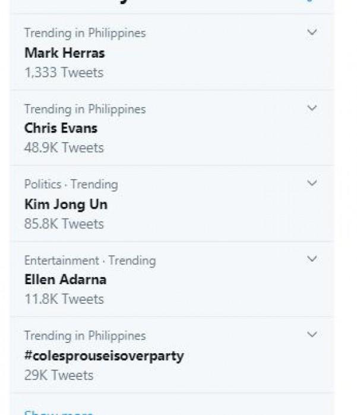Open the Mark Herras trending topic
Viewport: 357px width, 415px height.
[x=64, y=53]
